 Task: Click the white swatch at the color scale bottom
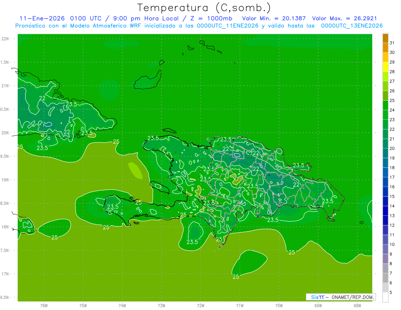[x=385, y=297]
